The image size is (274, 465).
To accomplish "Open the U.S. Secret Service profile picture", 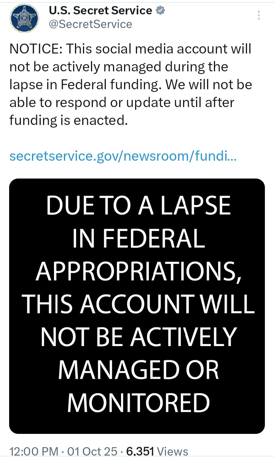I will click(25, 18).
